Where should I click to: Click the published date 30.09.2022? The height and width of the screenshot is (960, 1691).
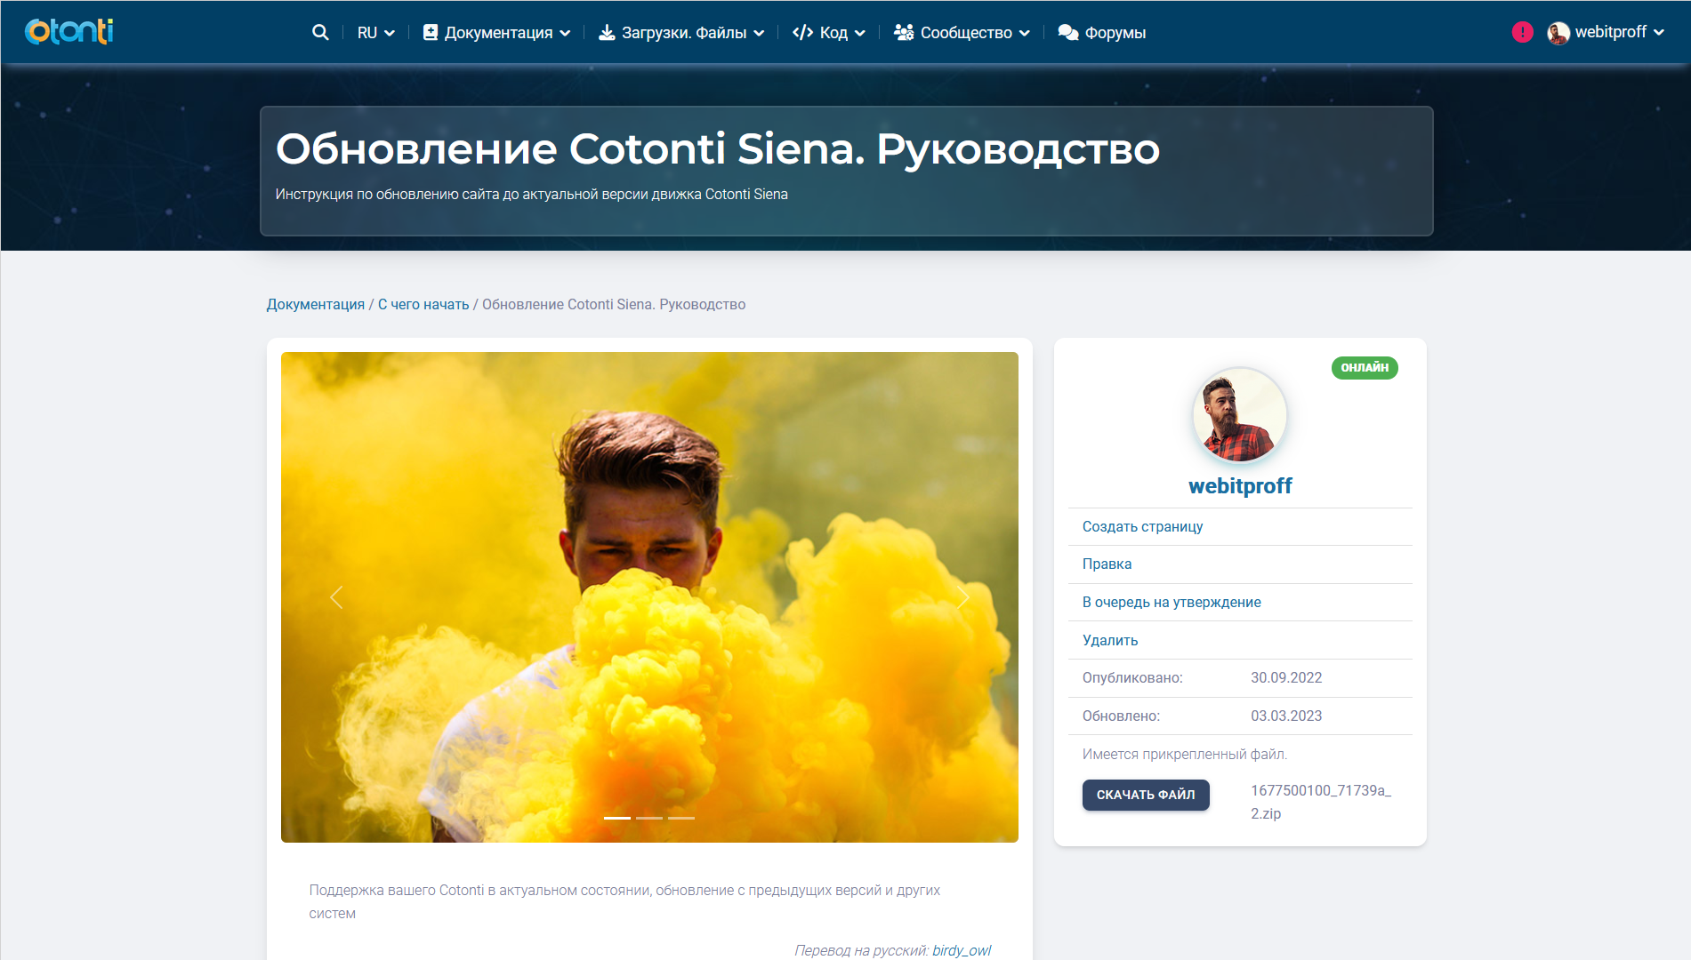coord(1286,677)
